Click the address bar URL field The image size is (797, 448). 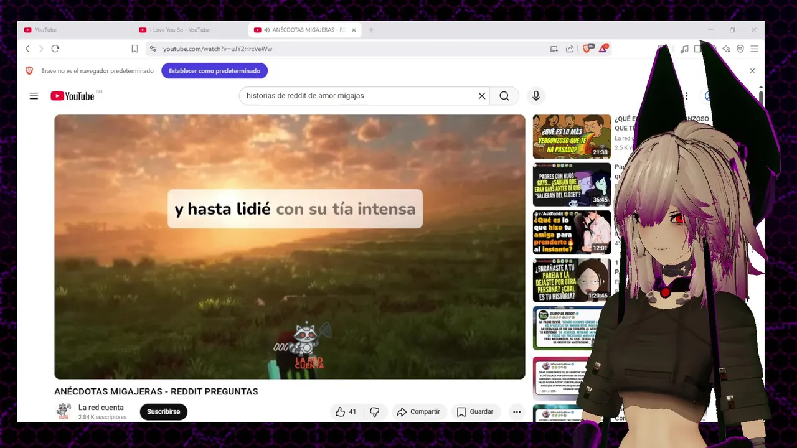click(x=349, y=49)
